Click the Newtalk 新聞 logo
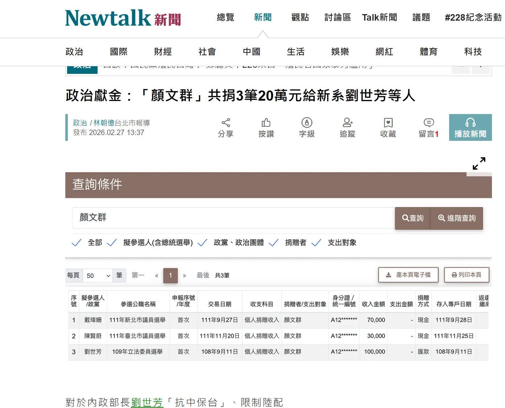This screenshot has width=505, height=408. [x=123, y=18]
